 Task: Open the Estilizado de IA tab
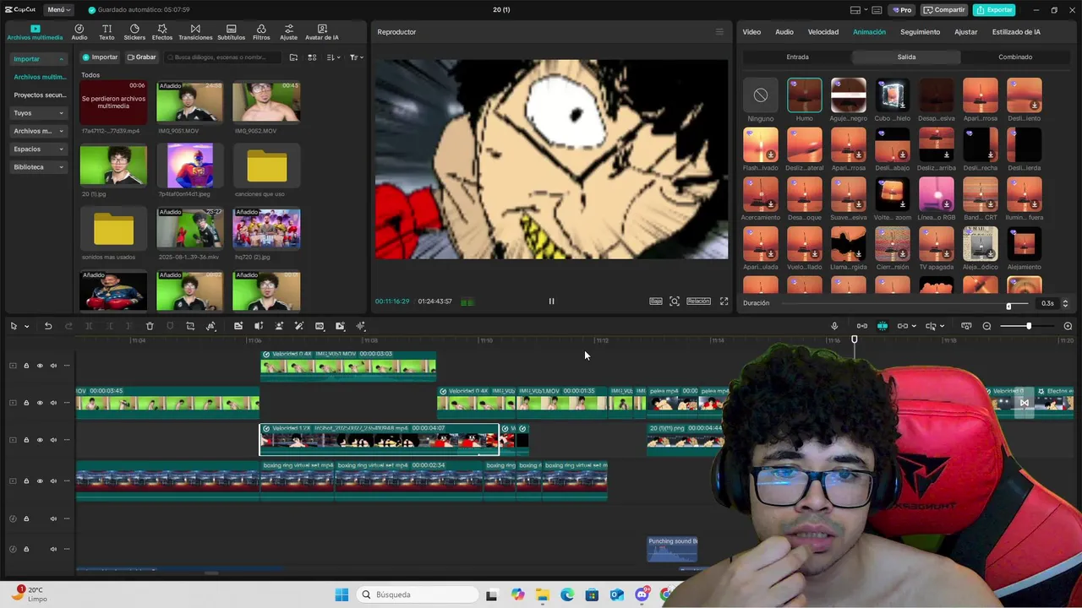[1016, 32]
